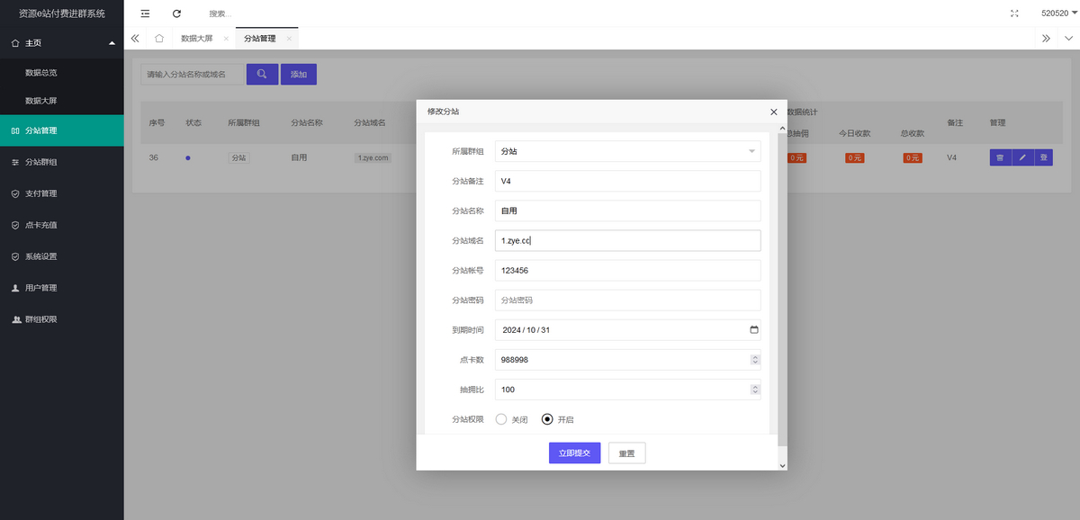Click the 立即提交 button
This screenshot has height=520, width=1080.
(574, 453)
